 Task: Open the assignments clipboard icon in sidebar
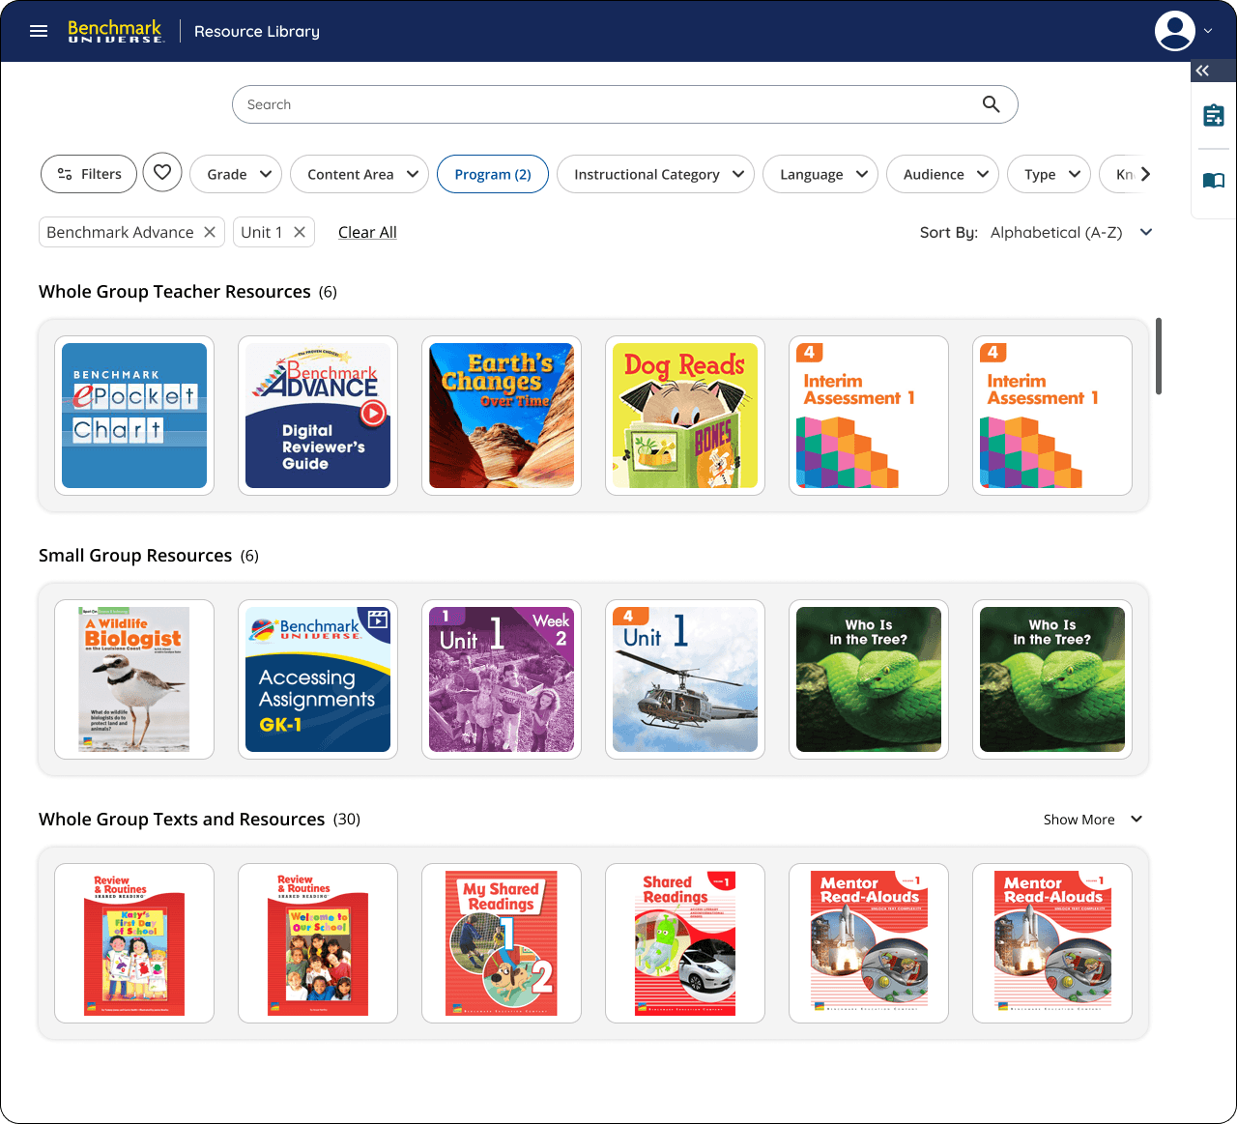coord(1214,115)
